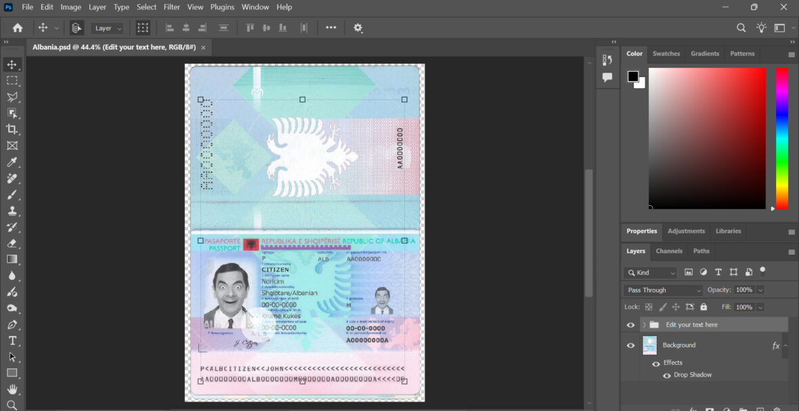
Task: Open the Pass Through blend mode dropdown
Action: pos(662,290)
